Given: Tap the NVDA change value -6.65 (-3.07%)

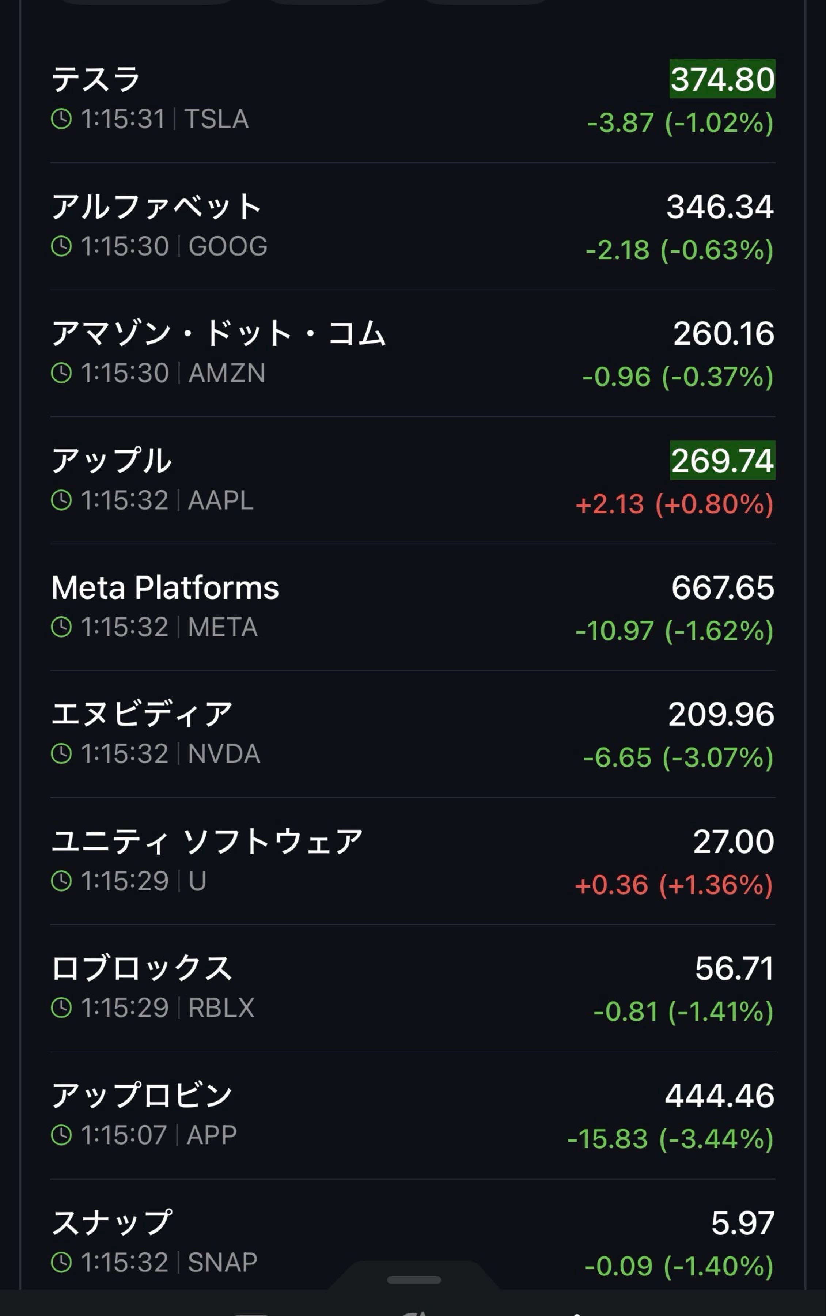Looking at the screenshot, I should tap(678, 758).
